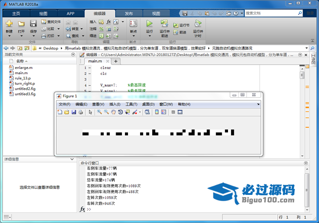The height and width of the screenshot is (223, 319).
Task: Switch to the Plots (绘图) ribbon tab
Action: coord(43,14)
